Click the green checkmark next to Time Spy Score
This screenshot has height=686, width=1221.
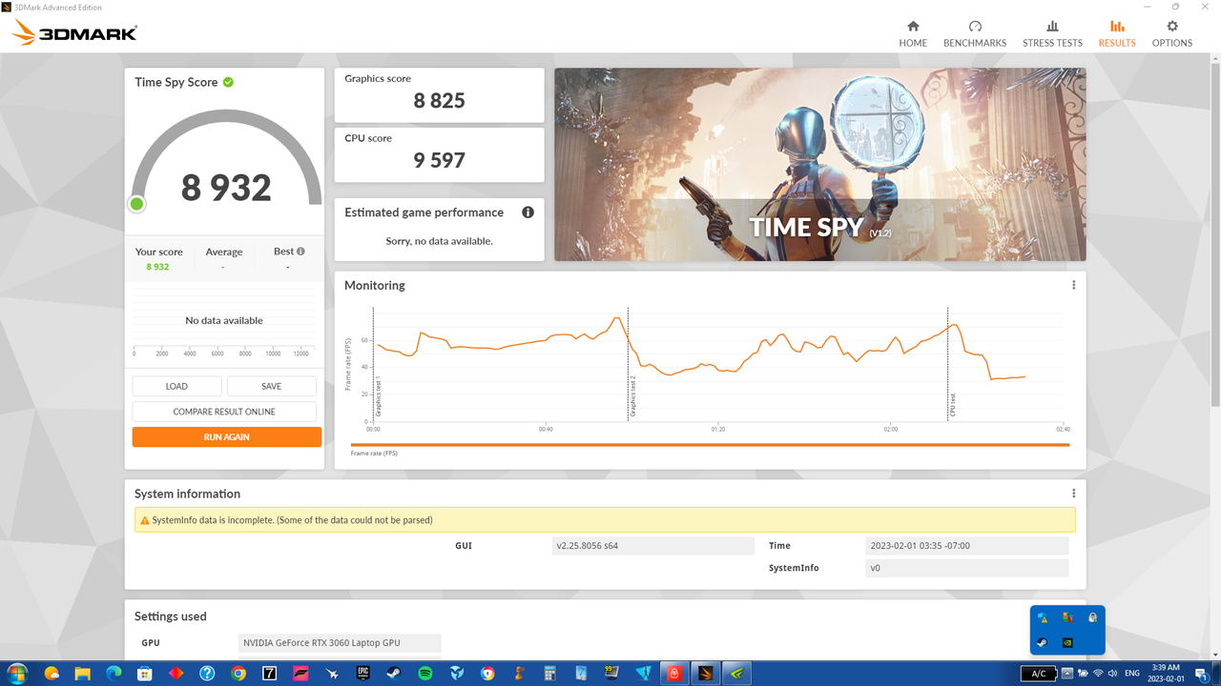[227, 82]
